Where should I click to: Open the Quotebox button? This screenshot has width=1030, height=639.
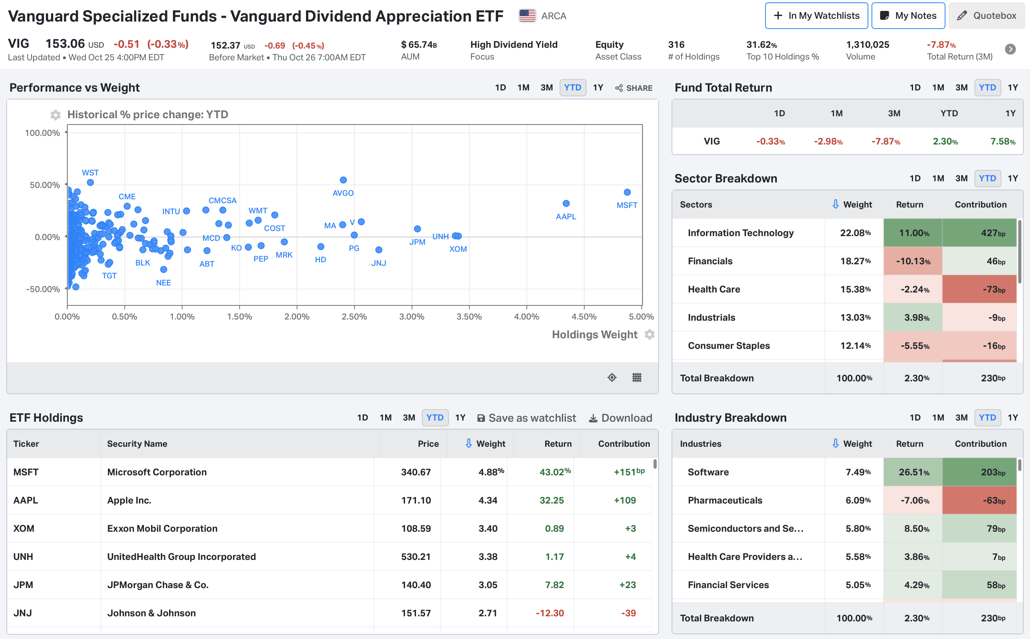[986, 16]
